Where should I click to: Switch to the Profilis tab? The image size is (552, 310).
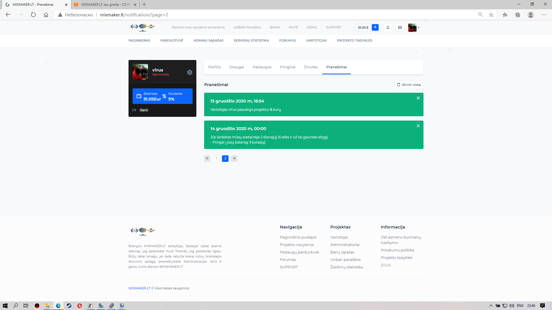click(214, 67)
